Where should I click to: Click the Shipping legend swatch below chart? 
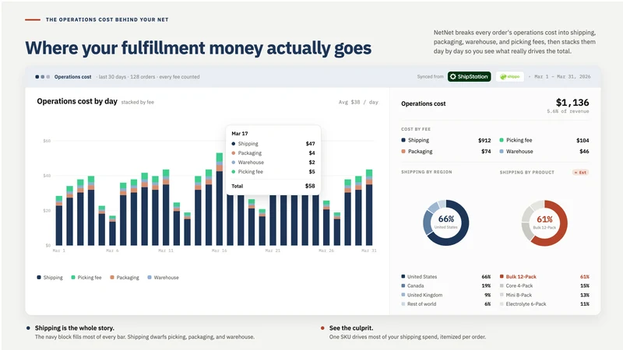click(39, 278)
